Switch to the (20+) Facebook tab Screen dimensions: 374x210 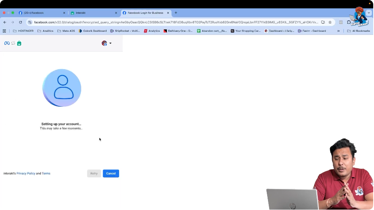(40, 13)
